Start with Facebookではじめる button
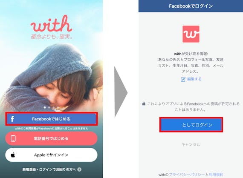243x178 pixels. coord(52,119)
